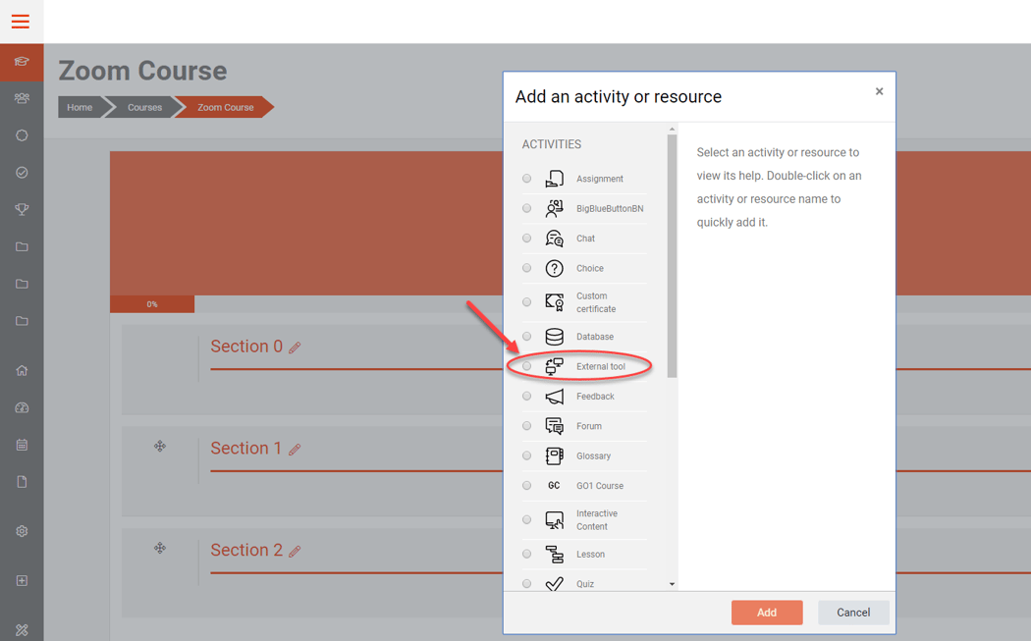
Task: Click the graduation cap icon in sidebar
Action: tap(22, 61)
